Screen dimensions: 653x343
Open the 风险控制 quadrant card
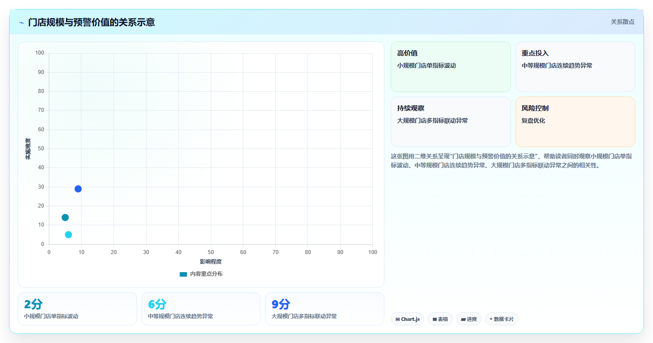click(575, 122)
